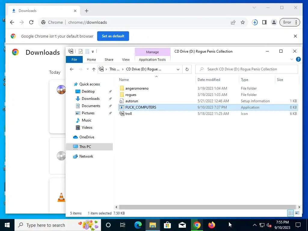Expand the Explorer ribbon chevron

(292, 59)
